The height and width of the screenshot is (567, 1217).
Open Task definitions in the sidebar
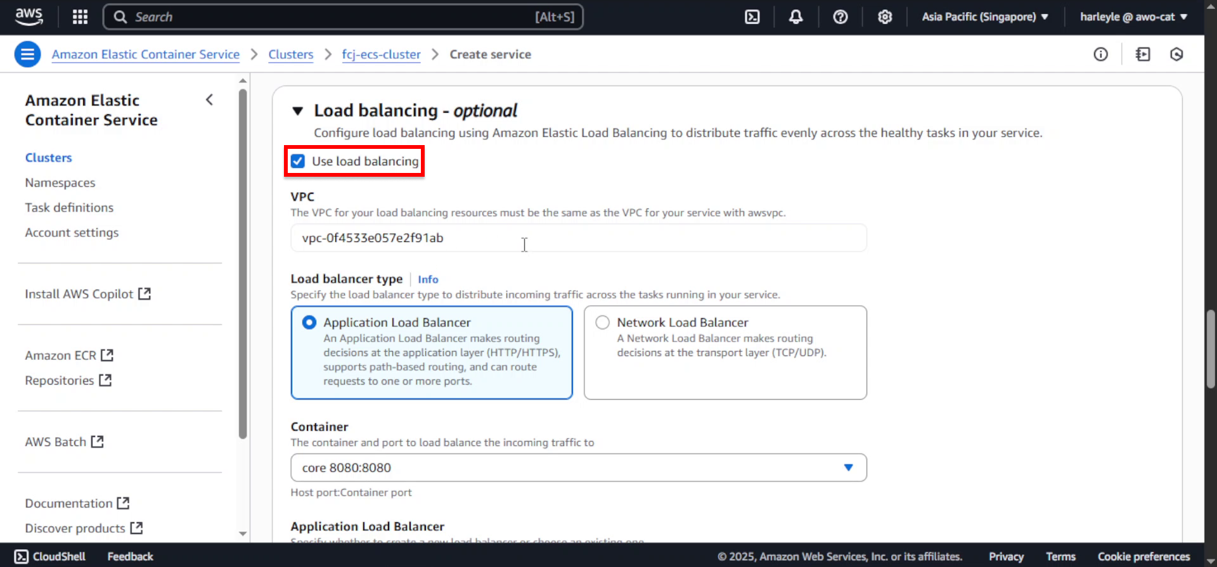[69, 207]
